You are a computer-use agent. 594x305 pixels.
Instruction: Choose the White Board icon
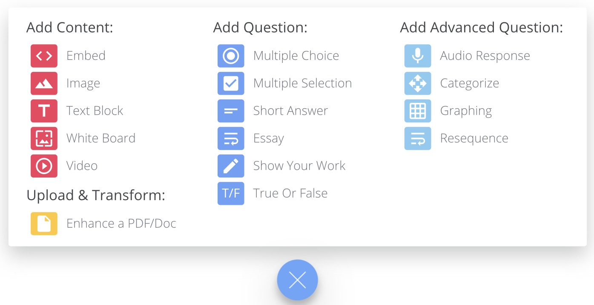pyautogui.click(x=44, y=138)
